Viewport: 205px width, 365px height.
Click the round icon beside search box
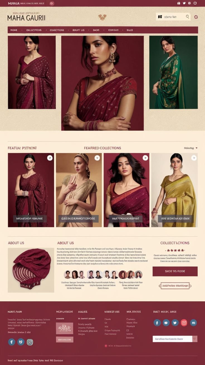click(196, 17)
